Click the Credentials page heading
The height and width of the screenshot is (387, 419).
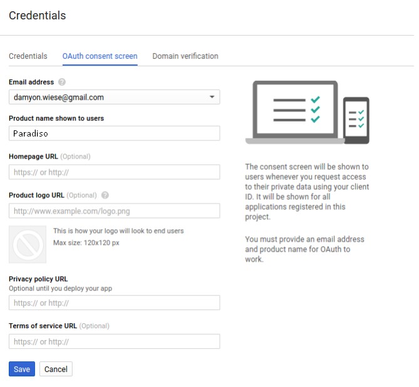37,15
